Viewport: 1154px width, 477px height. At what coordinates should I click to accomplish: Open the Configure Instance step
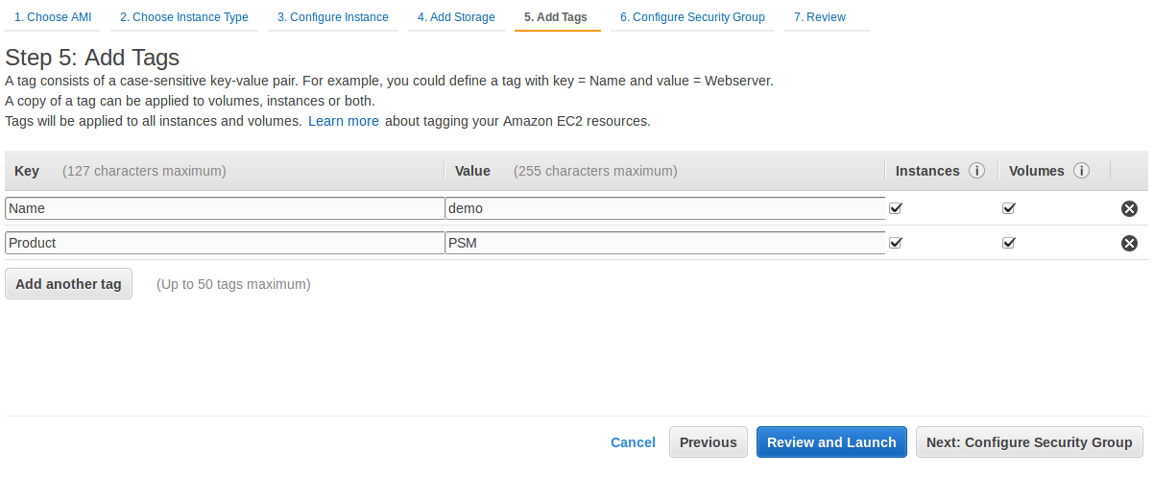[332, 17]
